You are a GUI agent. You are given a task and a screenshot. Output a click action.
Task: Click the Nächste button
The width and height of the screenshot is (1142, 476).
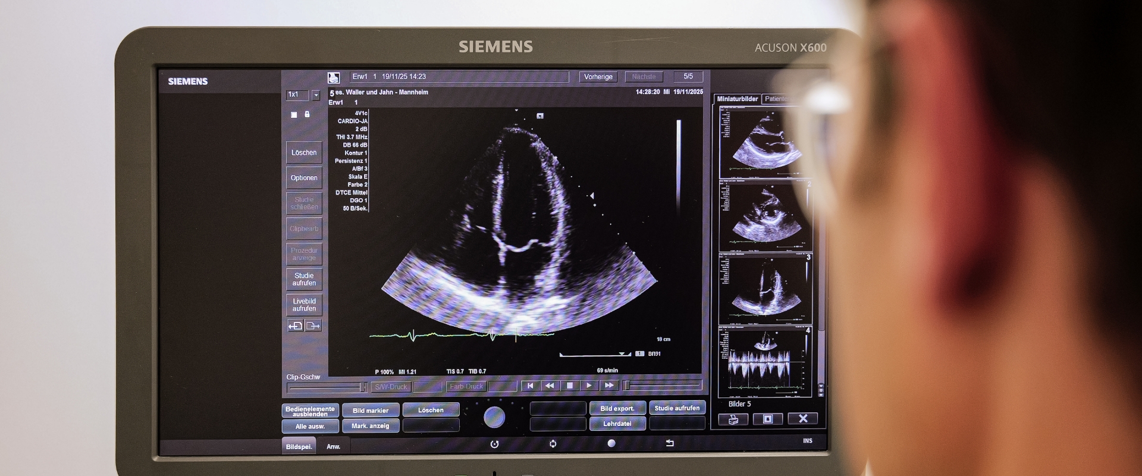[x=644, y=77]
